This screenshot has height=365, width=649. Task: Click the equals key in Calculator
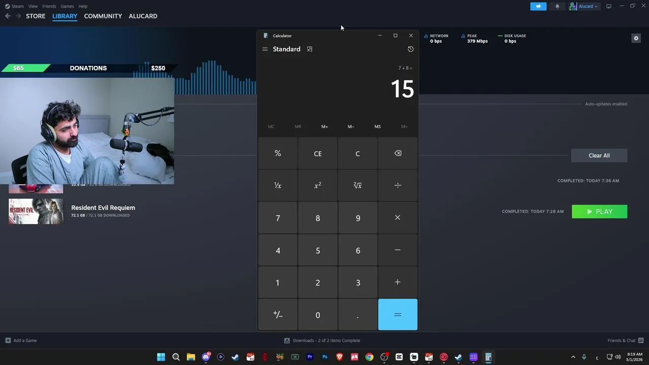click(x=398, y=315)
